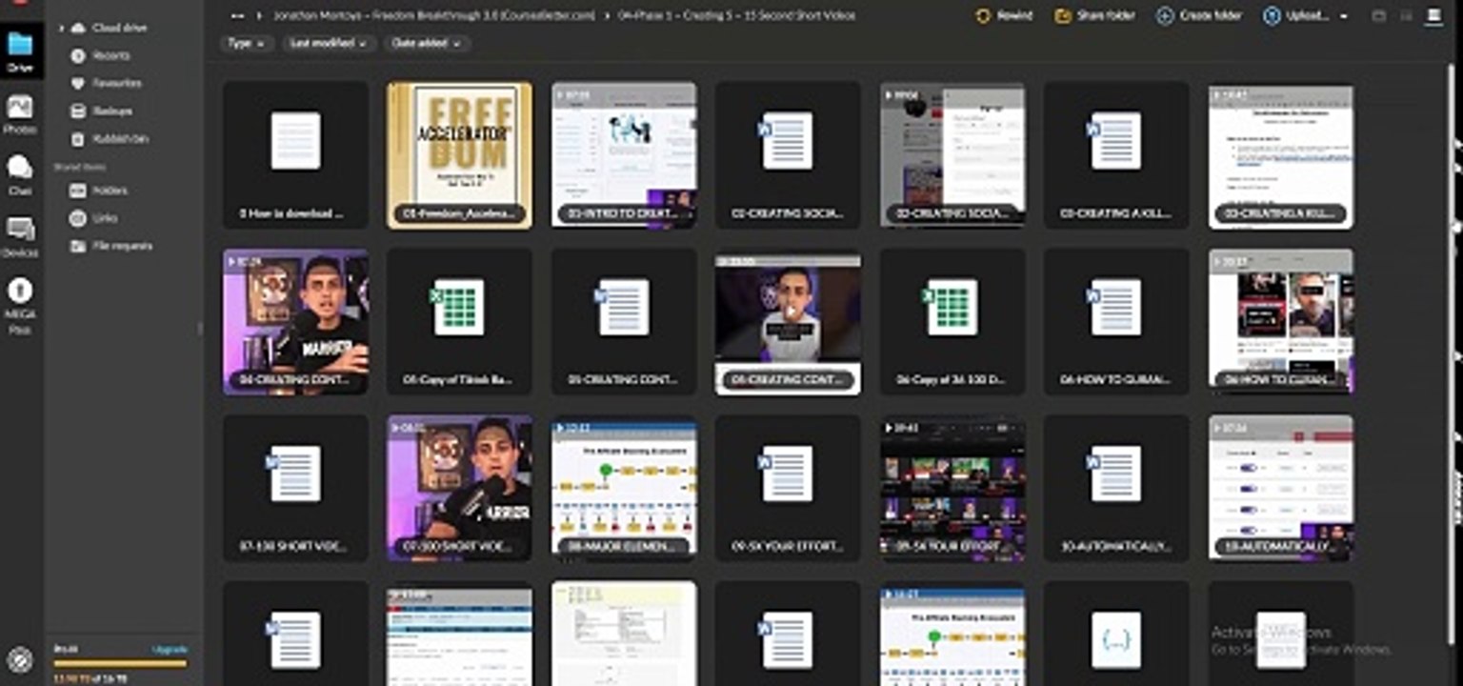Select the 07-300 SHORT VIDE video thumbnail
Image resolution: width=1463 pixels, height=686 pixels.
click(459, 487)
